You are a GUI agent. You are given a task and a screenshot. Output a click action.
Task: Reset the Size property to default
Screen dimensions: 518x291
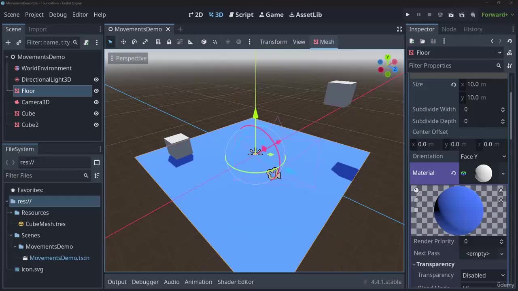pyautogui.click(x=453, y=84)
